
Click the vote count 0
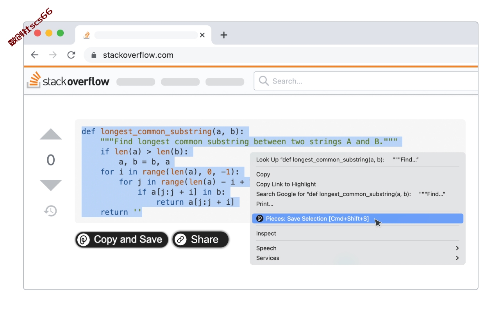(x=51, y=160)
